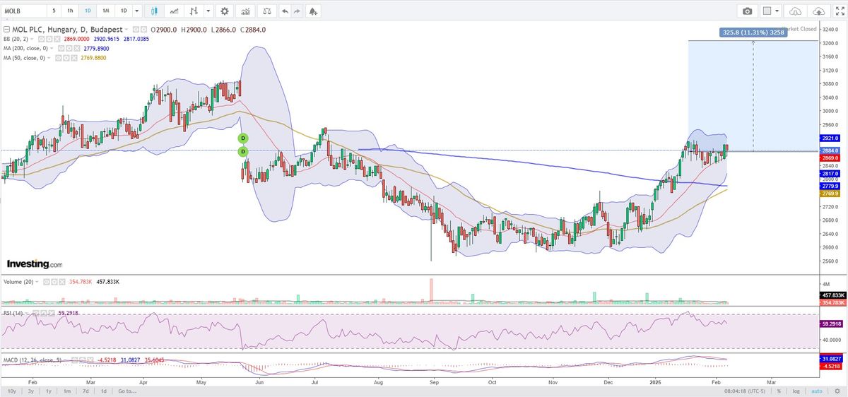The image size is (848, 397).
Task: Click the 59.2918 RSI value label
Action: coord(830,324)
